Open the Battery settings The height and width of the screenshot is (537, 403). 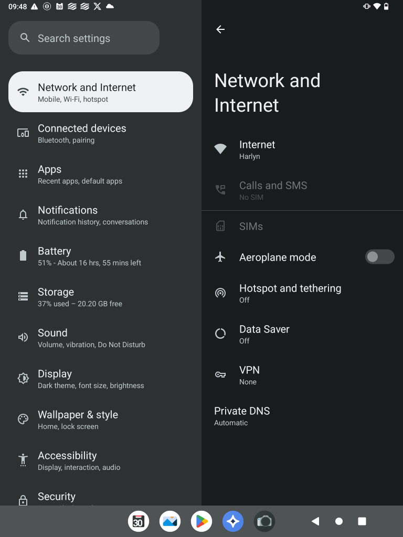point(89,256)
